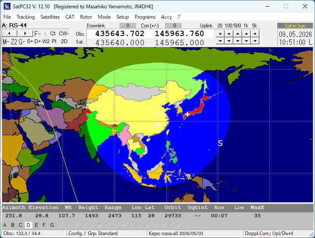Open the CAT menu
This screenshot has height=238, width=315.
point(70,17)
